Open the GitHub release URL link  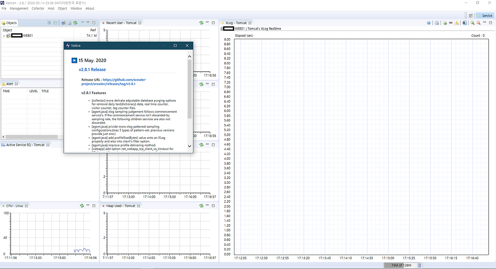pos(124,80)
